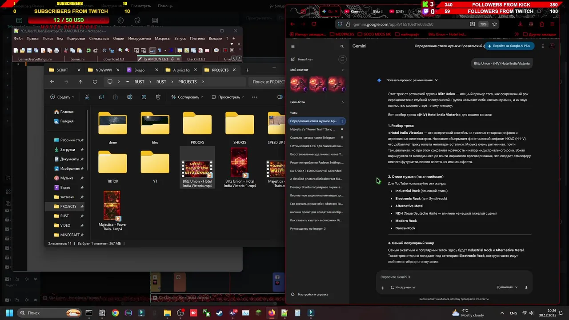Click plus attach icon in Gemini prompt
This screenshot has width=569, height=320.
pyautogui.click(x=382, y=288)
